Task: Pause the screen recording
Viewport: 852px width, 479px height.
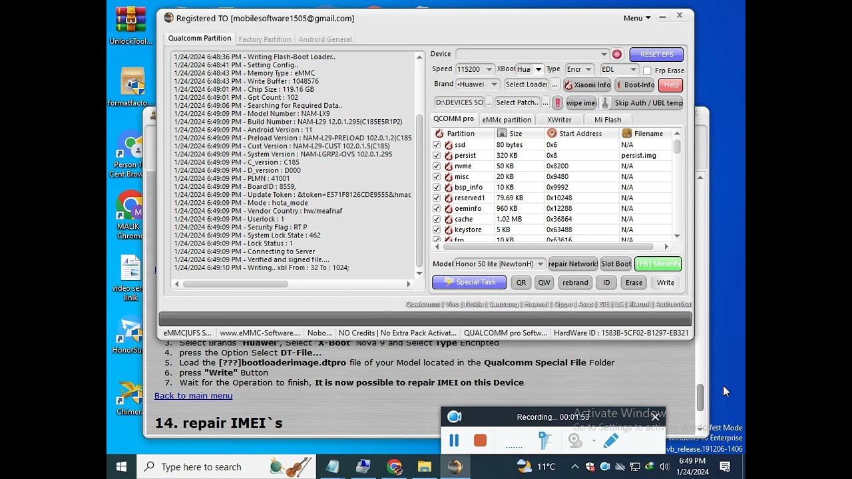Action: tap(455, 440)
